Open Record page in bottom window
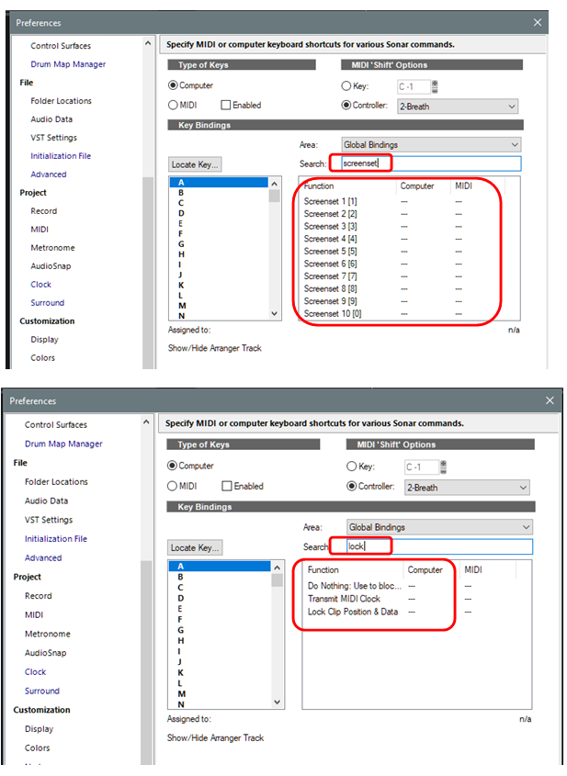This screenshot has height=776, width=567. coord(38,596)
